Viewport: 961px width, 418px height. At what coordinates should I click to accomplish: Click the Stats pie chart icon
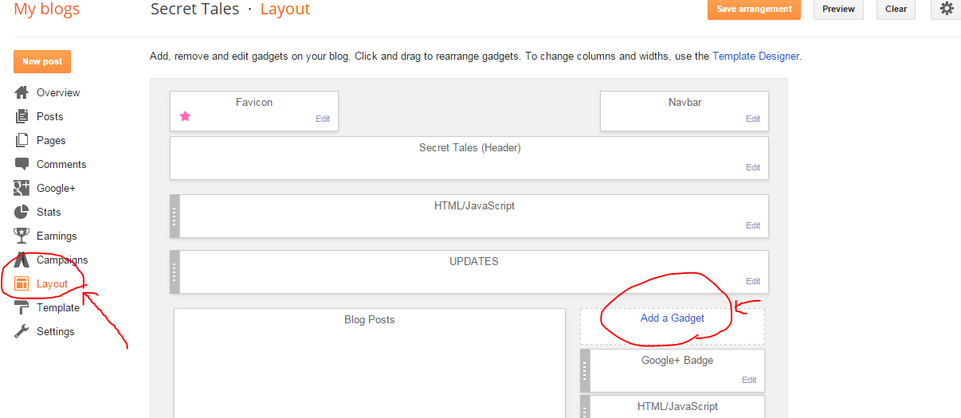pyautogui.click(x=22, y=212)
